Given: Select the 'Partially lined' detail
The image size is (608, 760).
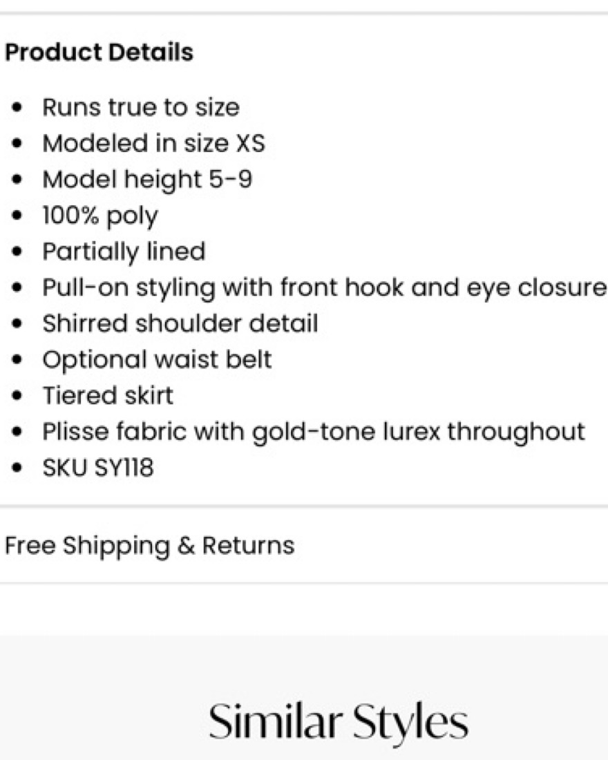Looking at the screenshot, I should coord(124,251).
